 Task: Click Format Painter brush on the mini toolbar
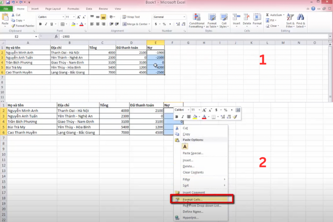pyautogui.click(x=235, y=117)
